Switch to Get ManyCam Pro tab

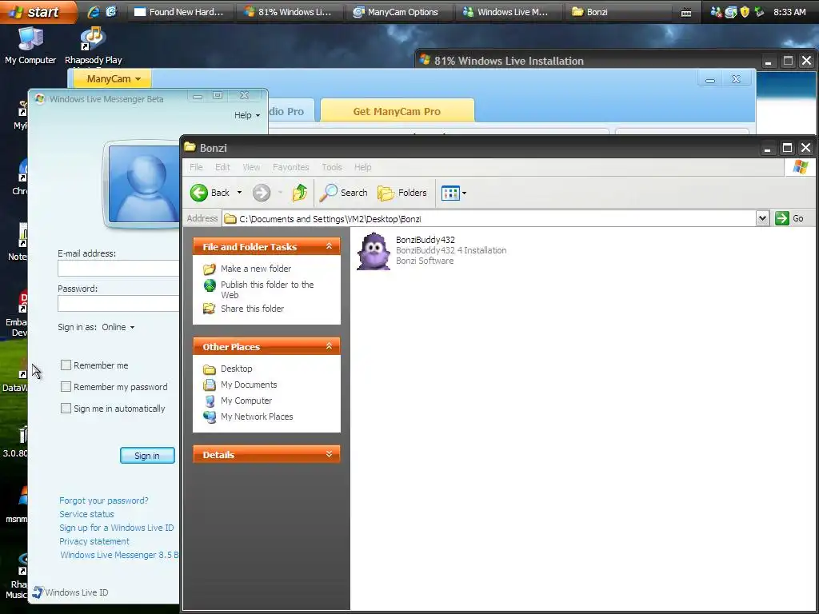coord(397,111)
